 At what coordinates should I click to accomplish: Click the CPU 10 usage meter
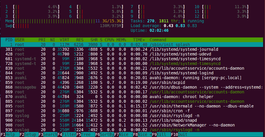pyautogui.click(x=222, y=7)
